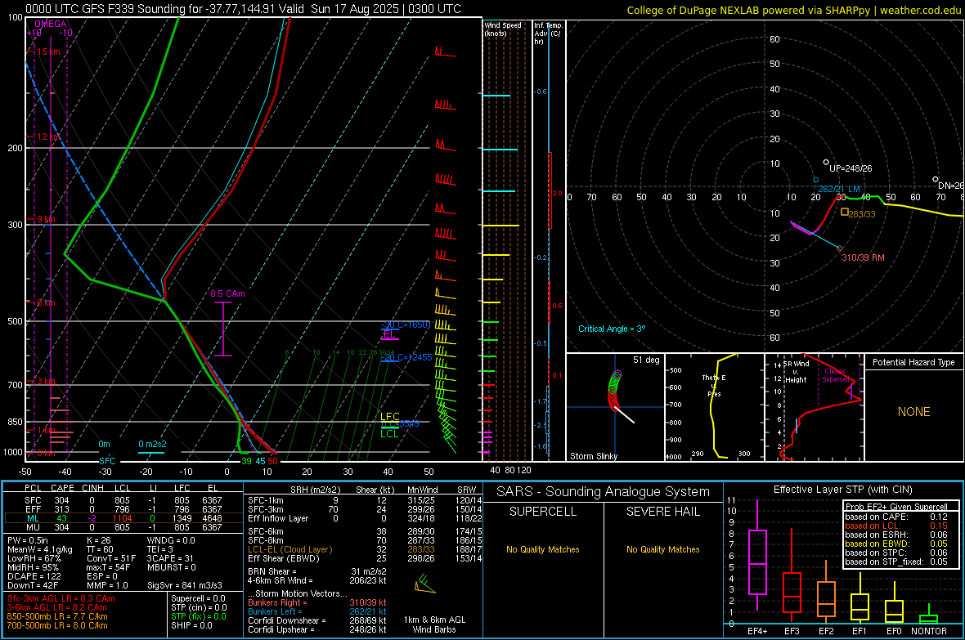The image size is (965, 640).
Task: Click the red circle marker above 310/39 RM
Action: coord(839,248)
